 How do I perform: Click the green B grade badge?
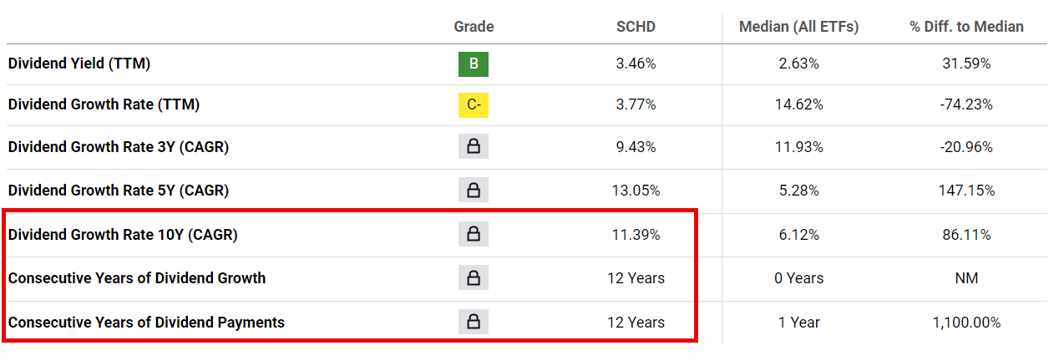point(474,64)
